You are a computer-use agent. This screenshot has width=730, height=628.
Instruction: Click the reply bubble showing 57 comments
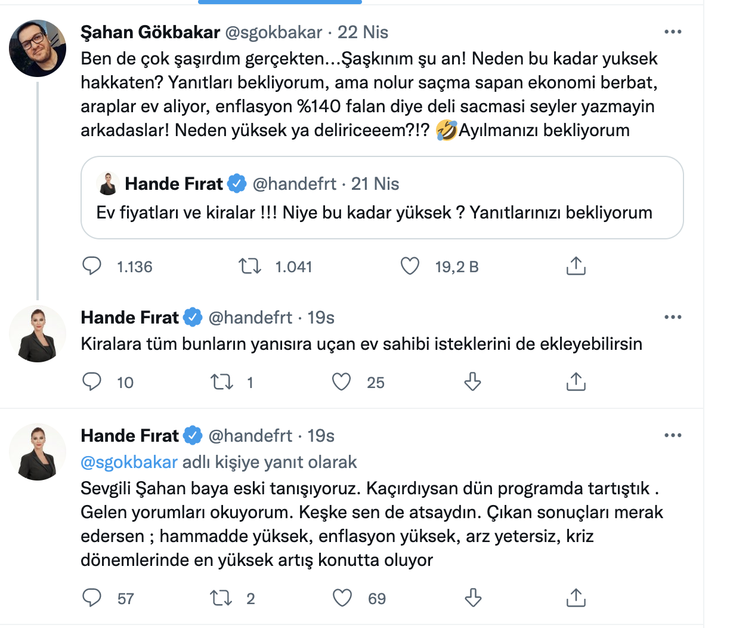[x=92, y=597]
